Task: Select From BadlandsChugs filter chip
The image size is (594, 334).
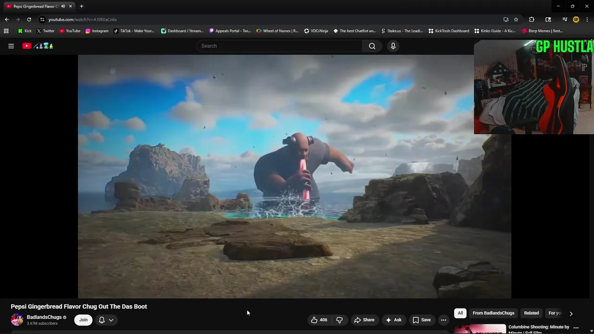Action: [x=493, y=313]
